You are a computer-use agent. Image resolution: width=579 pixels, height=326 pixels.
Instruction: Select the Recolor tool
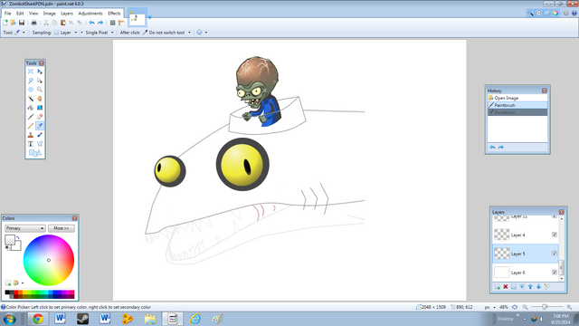pyautogui.click(x=40, y=135)
